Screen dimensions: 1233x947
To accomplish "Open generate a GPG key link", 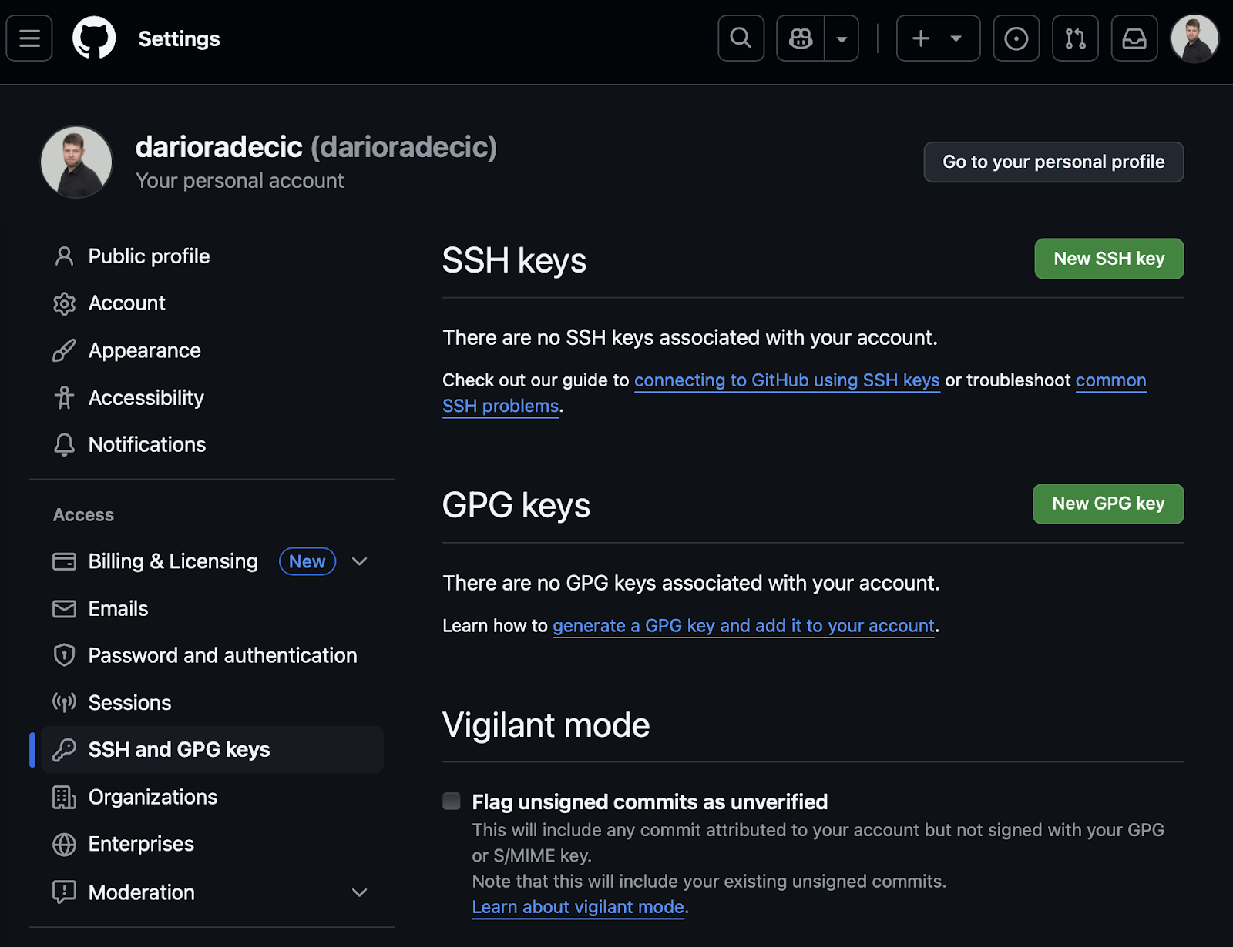I will 744,626.
